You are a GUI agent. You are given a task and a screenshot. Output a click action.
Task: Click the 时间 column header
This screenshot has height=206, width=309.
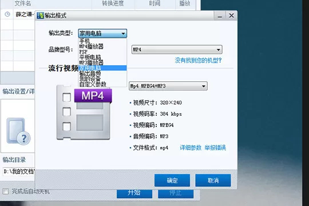154,3
